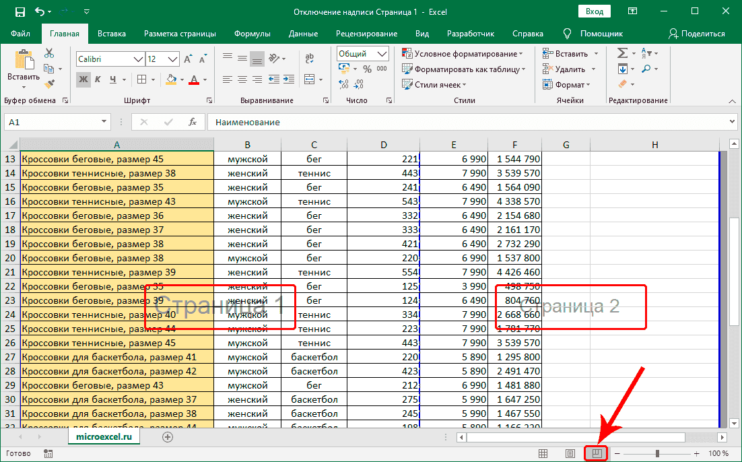Click the Wrap Text icon
742x462 pixels.
309,59
